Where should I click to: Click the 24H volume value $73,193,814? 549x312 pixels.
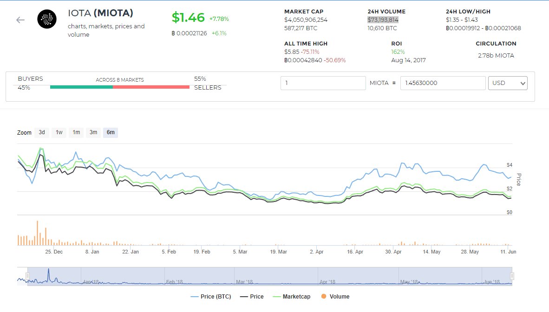click(383, 20)
